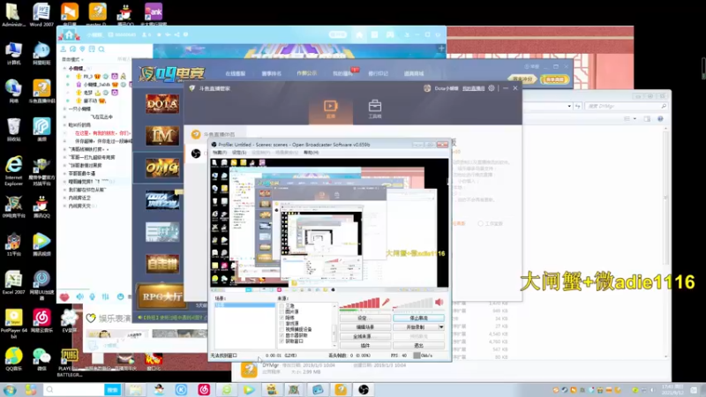Open the OBS icon on the taskbar
Screen dimensions: 706x397
[x=364, y=389]
